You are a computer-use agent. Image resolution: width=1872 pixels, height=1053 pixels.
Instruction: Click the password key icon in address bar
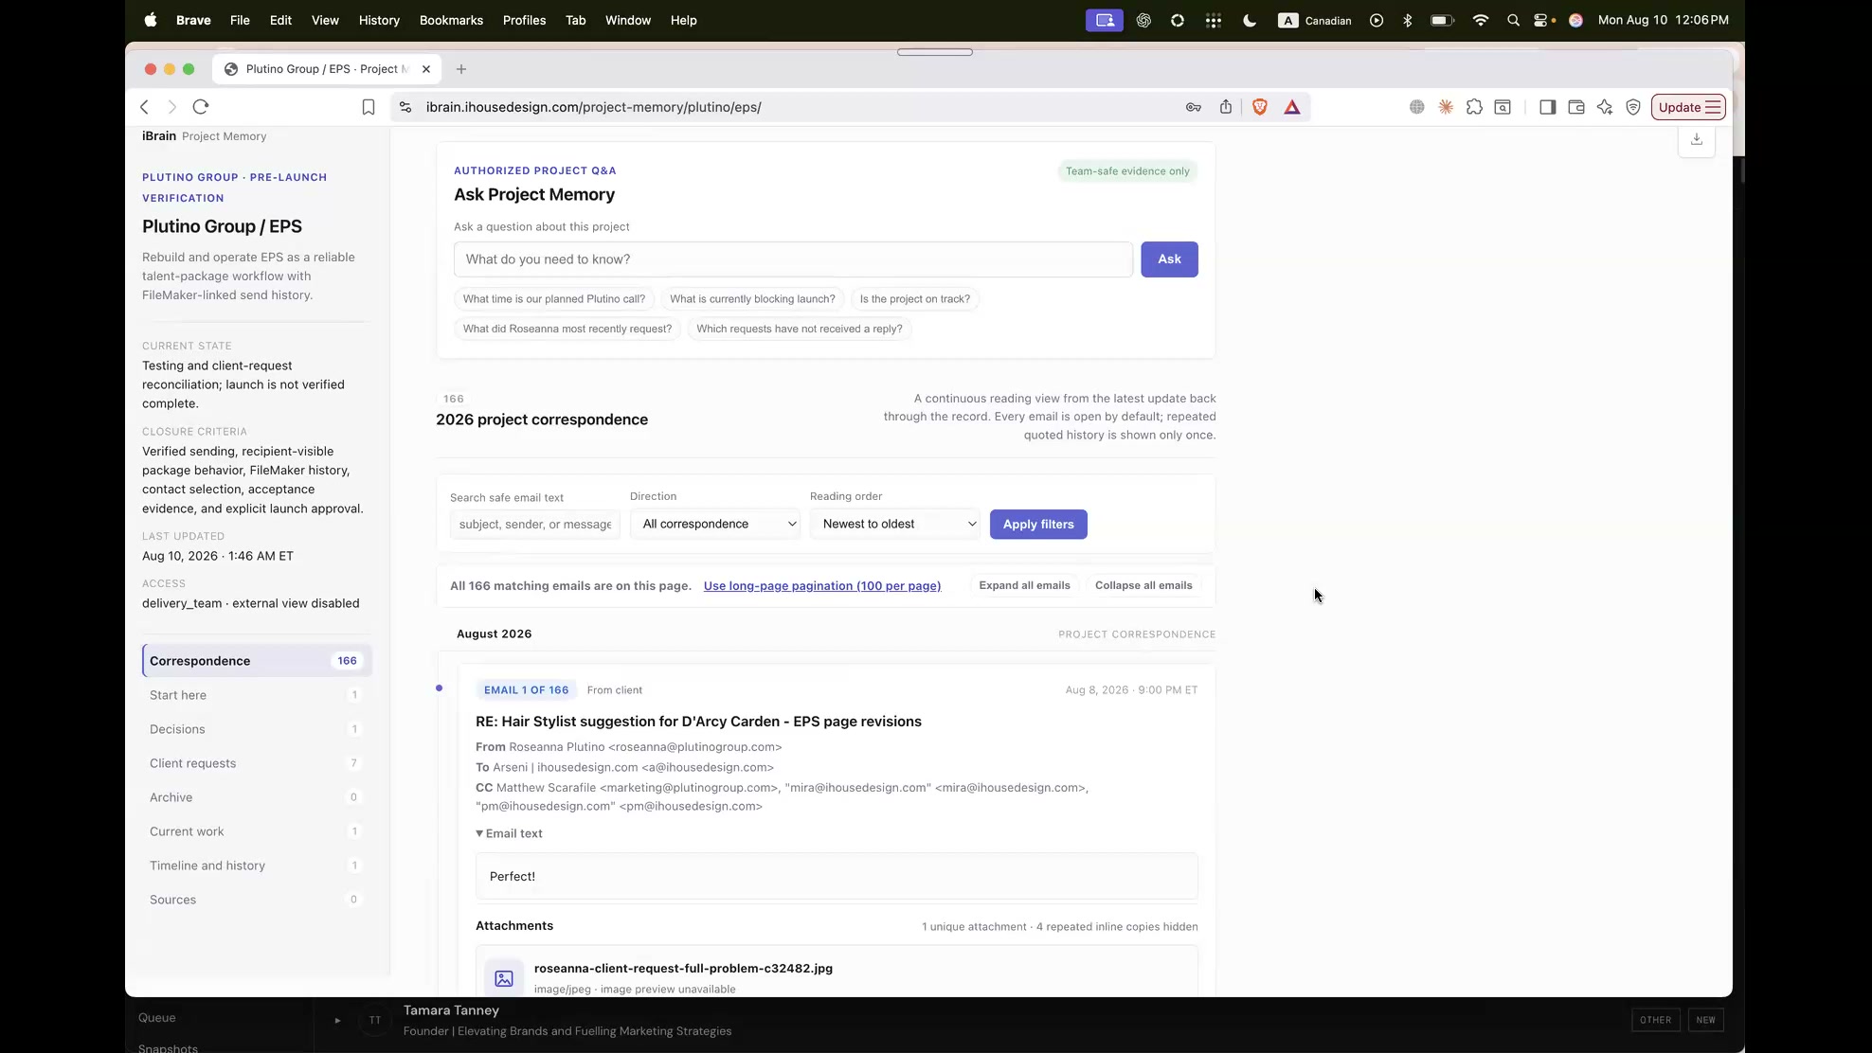point(1194,107)
